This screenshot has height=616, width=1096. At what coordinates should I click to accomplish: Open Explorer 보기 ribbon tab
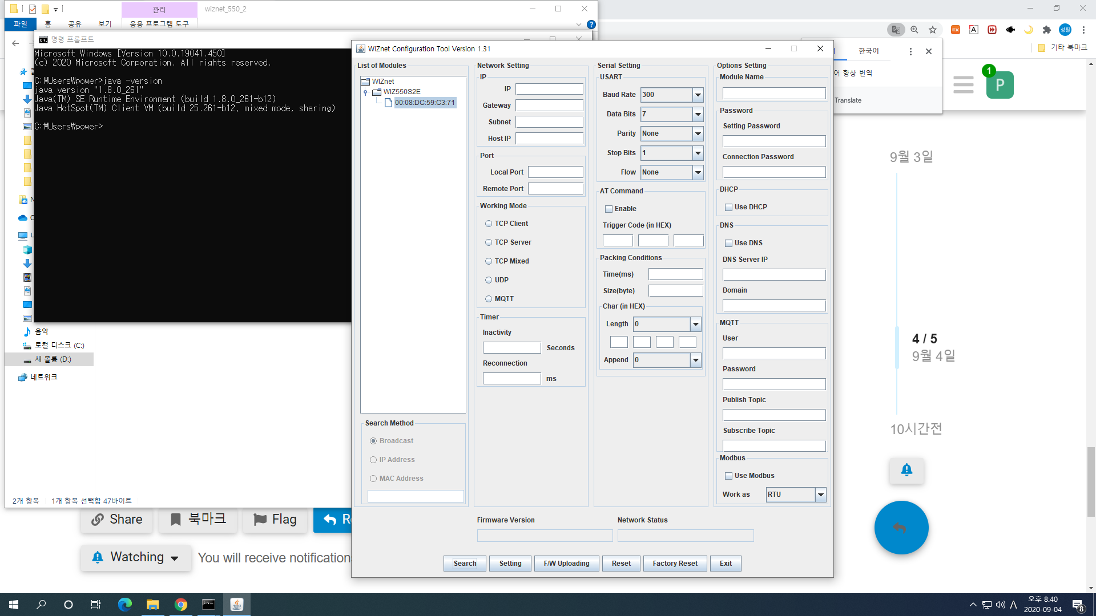[104, 24]
